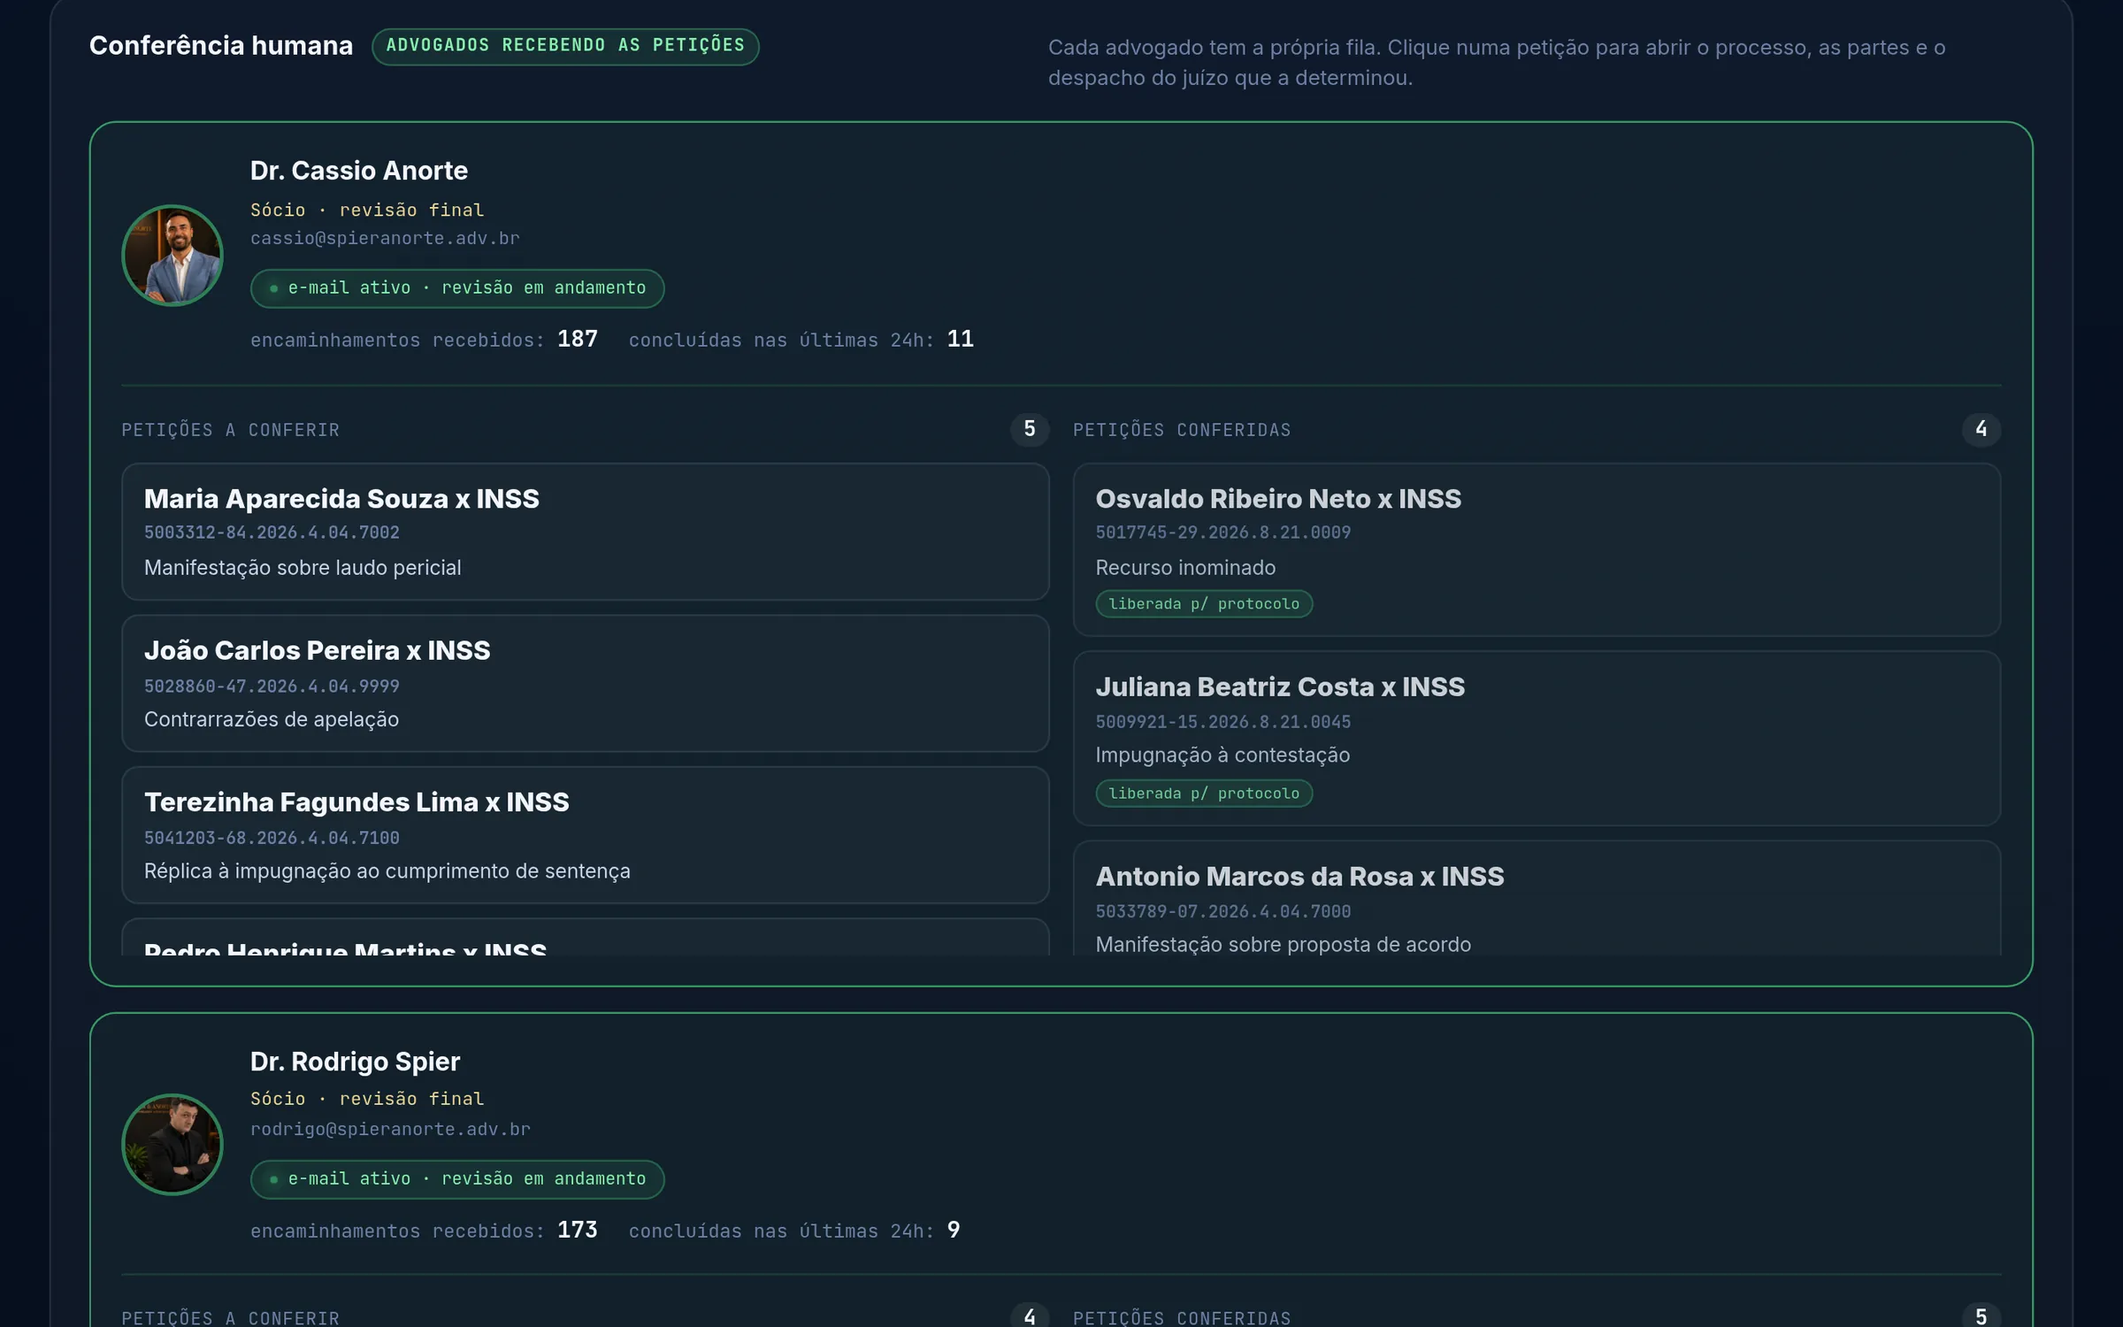The image size is (2123, 1327).
Task: Click the count badge 4 for Cassio's petições conferidas
Action: (x=1981, y=429)
